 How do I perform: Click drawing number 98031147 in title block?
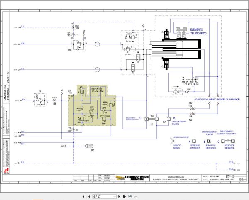(215, 176)
